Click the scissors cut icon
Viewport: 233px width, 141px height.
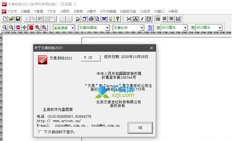tap(27, 19)
